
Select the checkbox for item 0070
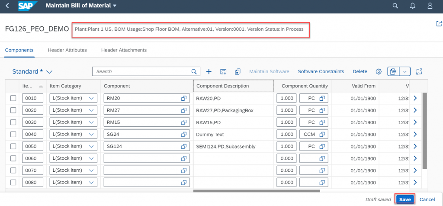point(13,171)
